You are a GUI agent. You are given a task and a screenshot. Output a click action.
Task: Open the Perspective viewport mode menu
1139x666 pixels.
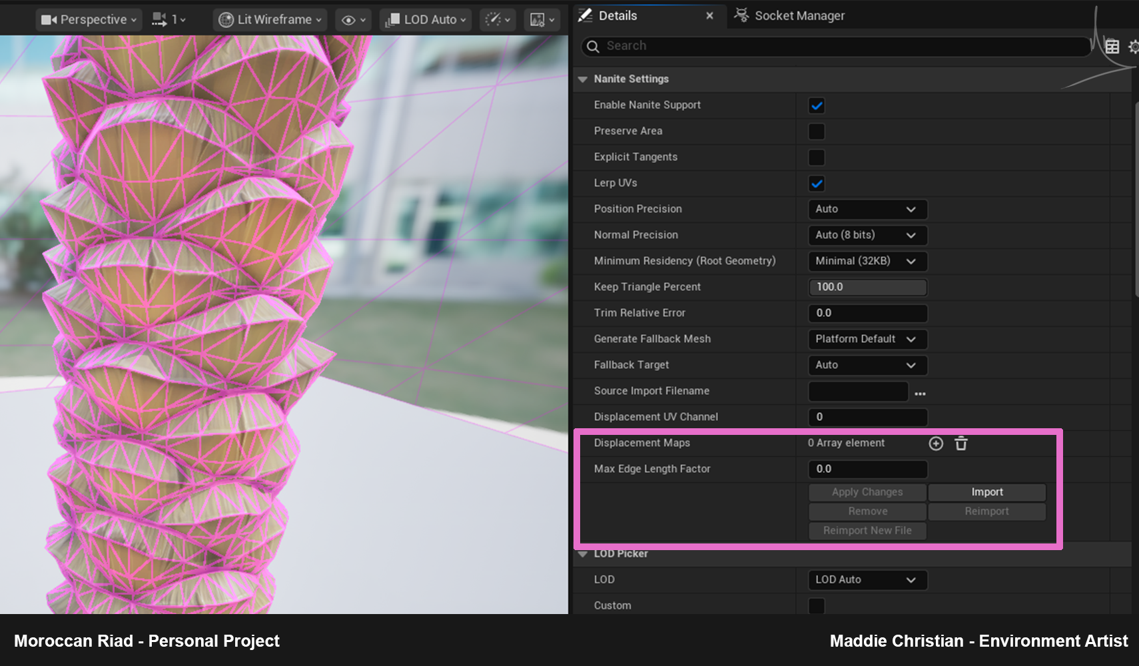coord(89,19)
